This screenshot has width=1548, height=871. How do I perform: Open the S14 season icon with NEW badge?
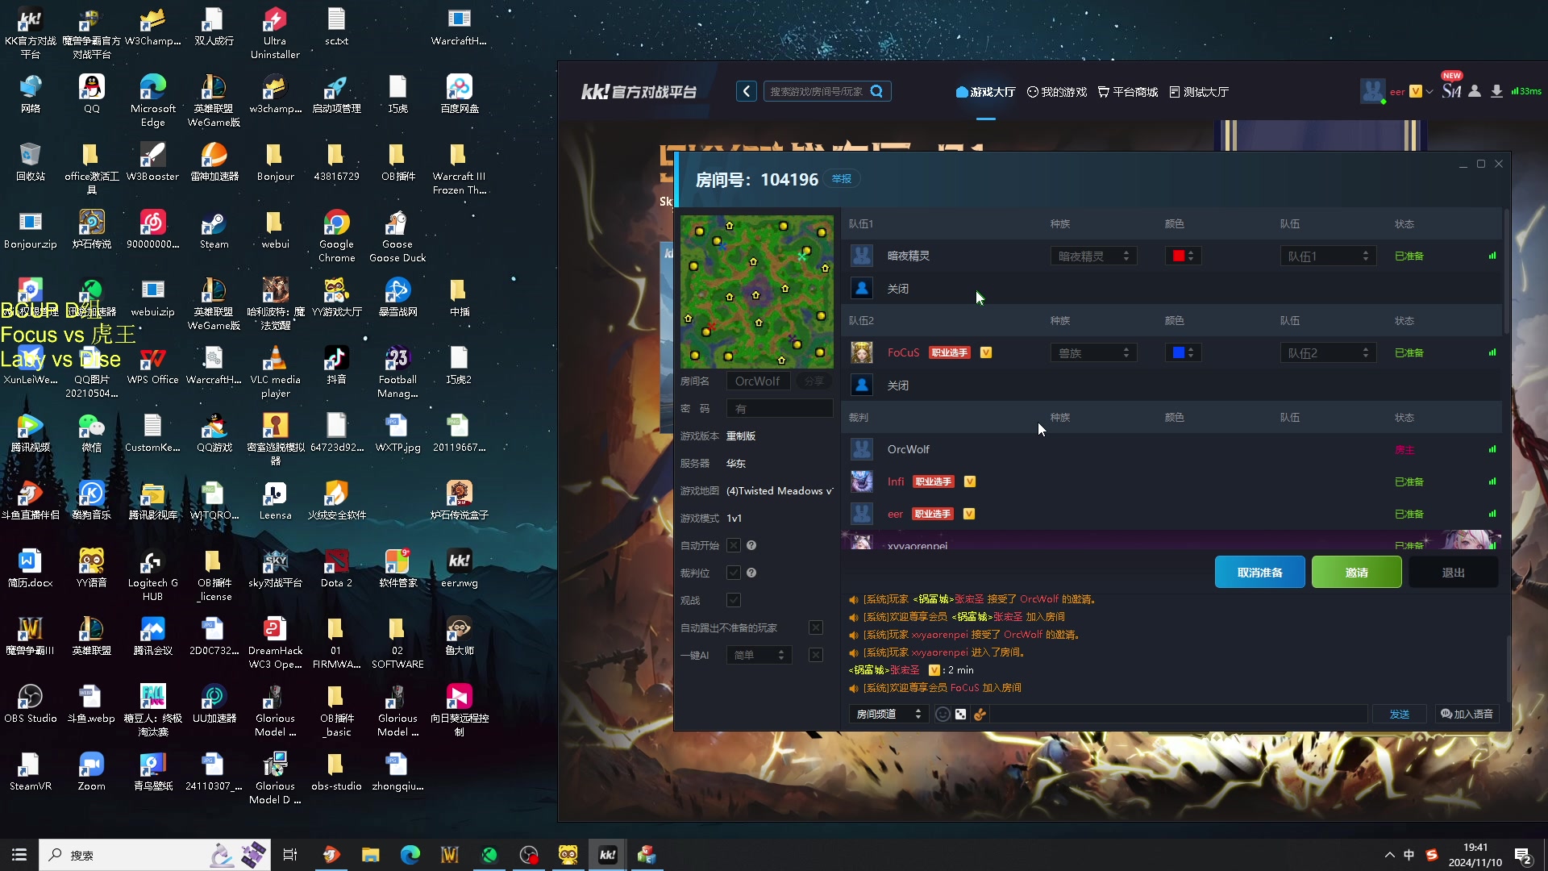click(x=1451, y=90)
